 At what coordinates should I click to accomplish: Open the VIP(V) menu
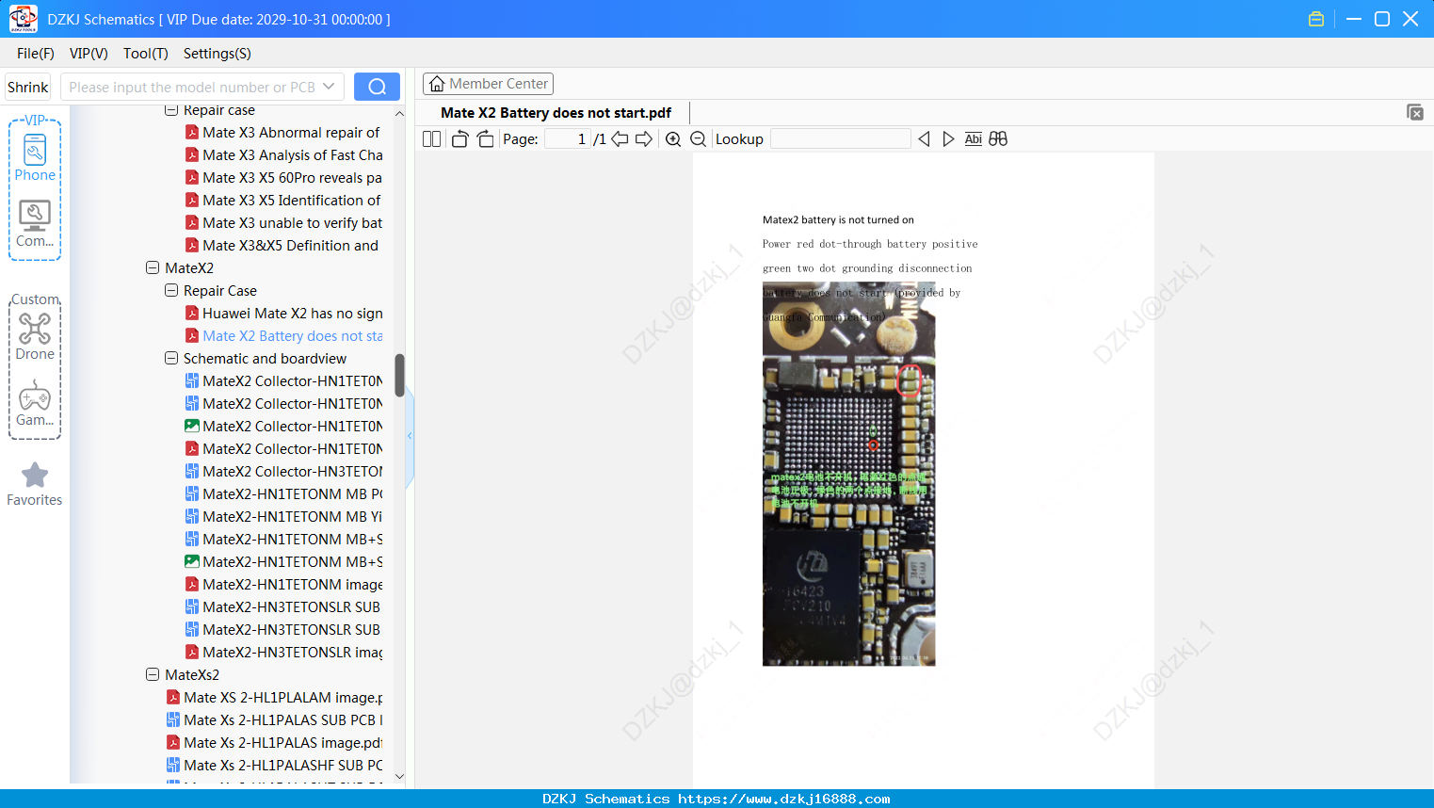coord(89,54)
